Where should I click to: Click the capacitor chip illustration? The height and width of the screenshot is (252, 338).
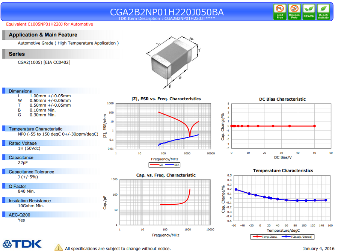pos(171,60)
